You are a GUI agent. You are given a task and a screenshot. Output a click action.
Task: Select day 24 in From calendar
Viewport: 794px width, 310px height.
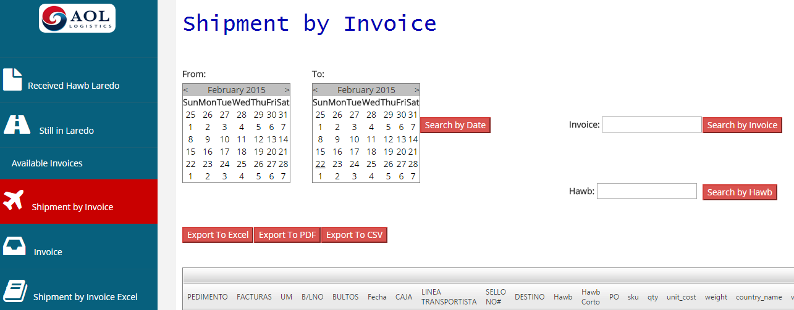225,164
